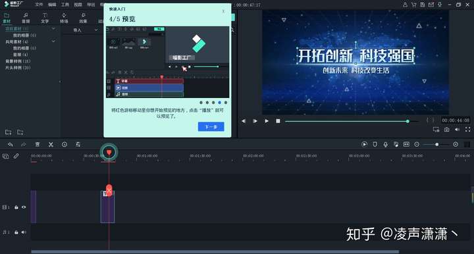The image size is (474, 254).
Task: Zoom in the timeline plus button
Action: pyautogui.click(x=456, y=144)
